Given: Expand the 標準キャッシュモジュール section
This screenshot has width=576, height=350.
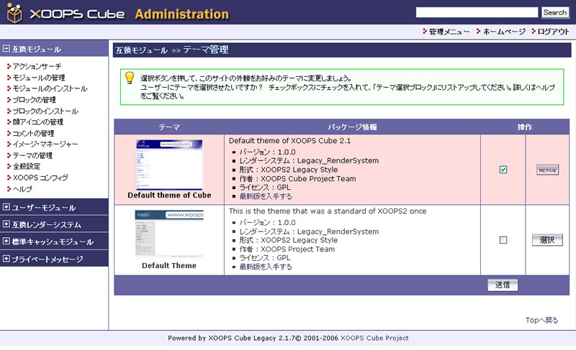Looking at the screenshot, I should click(x=6, y=241).
